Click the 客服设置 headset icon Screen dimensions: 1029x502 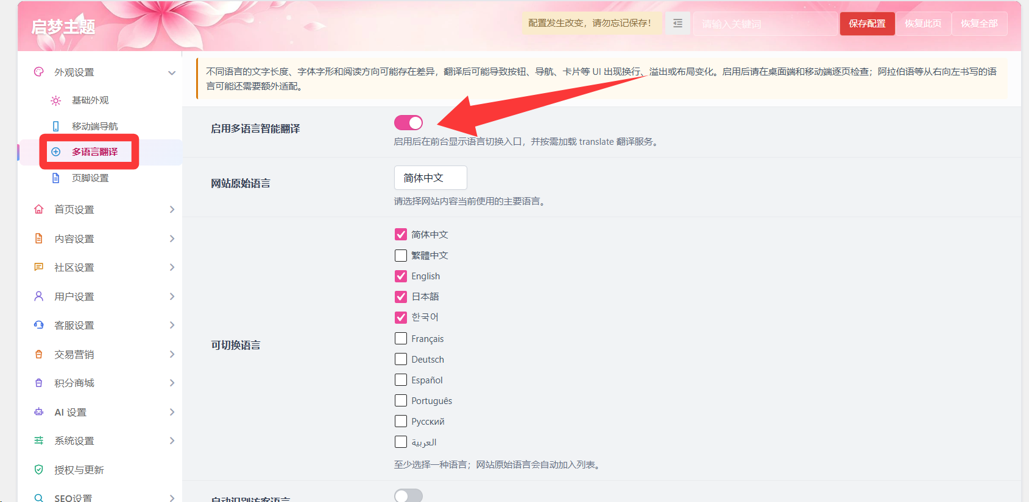tap(39, 325)
